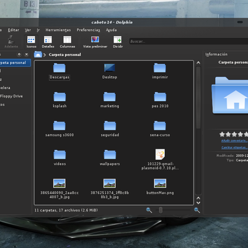Click Cambiar etiquetas link
Image resolution: width=248 pixels, height=248 pixels.
coord(234,148)
